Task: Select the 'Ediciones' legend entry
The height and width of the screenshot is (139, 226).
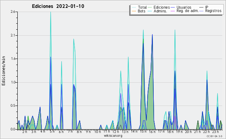Action: pyautogui.click(x=162, y=7)
